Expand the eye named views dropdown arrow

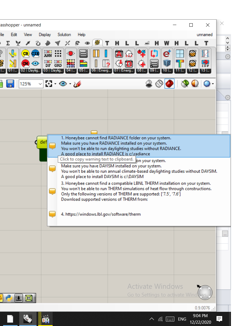click(70, 84)
